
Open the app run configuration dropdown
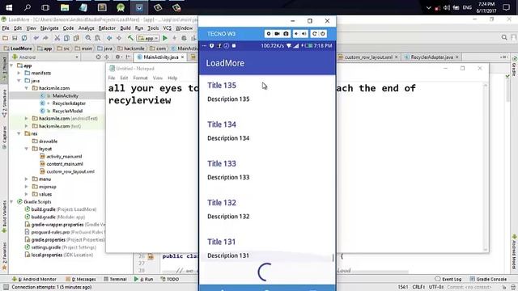[x=148, y=38]
